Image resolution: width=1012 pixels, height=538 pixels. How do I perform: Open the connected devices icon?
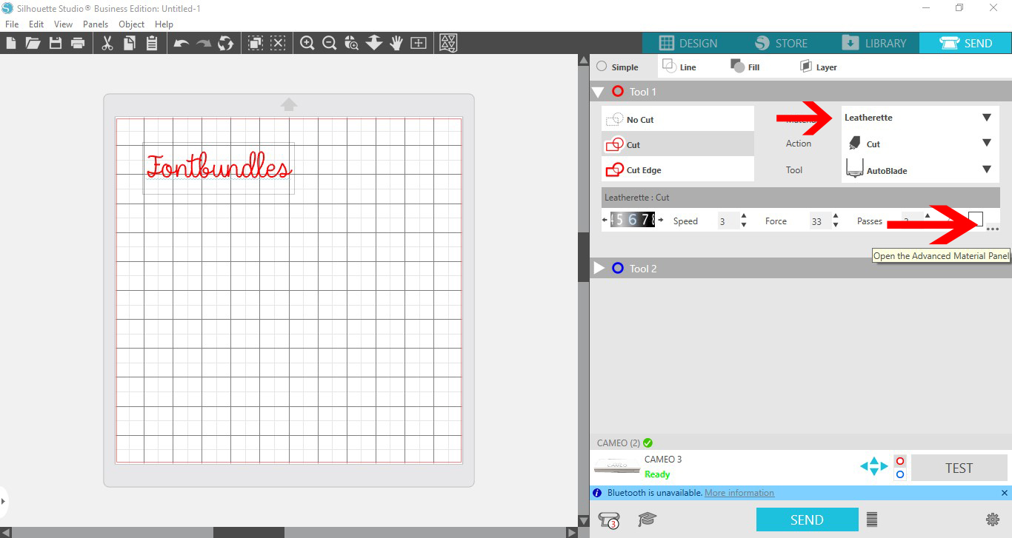609,519
